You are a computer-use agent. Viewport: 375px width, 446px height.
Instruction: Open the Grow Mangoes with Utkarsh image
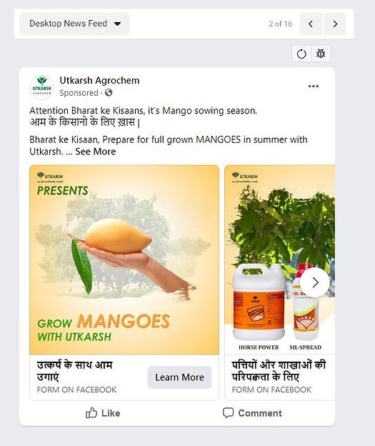pyautogui.click(x=124, y=259)
